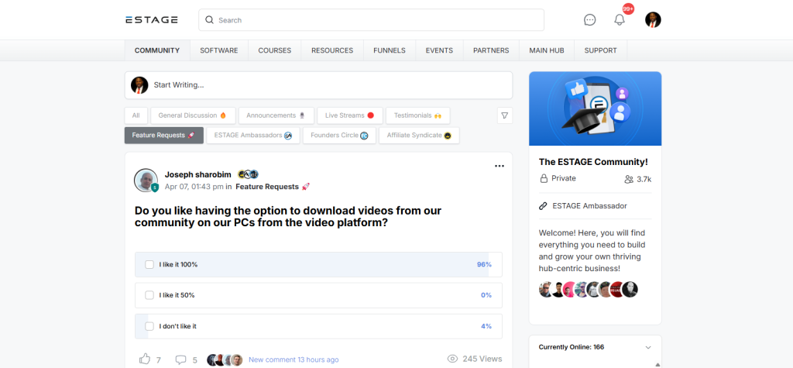Click the Start Writing post box
The image size is (793, 368).
click(x=318, y=85)
